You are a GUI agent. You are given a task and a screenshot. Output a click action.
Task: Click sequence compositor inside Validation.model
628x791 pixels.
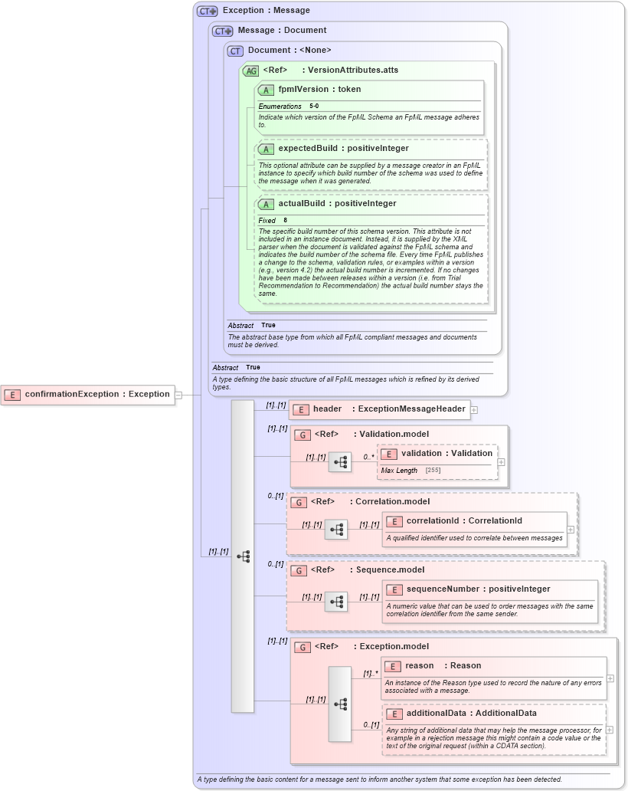tap(340, 462)
